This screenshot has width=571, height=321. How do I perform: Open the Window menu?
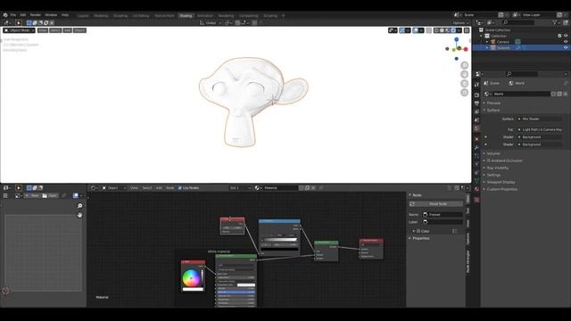tap(51, 15)
